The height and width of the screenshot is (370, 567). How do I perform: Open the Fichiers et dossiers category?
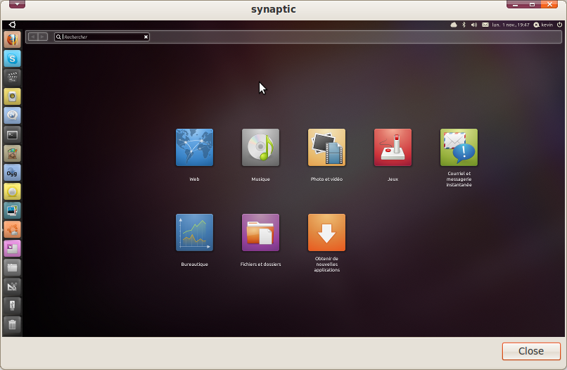[260, 233]
